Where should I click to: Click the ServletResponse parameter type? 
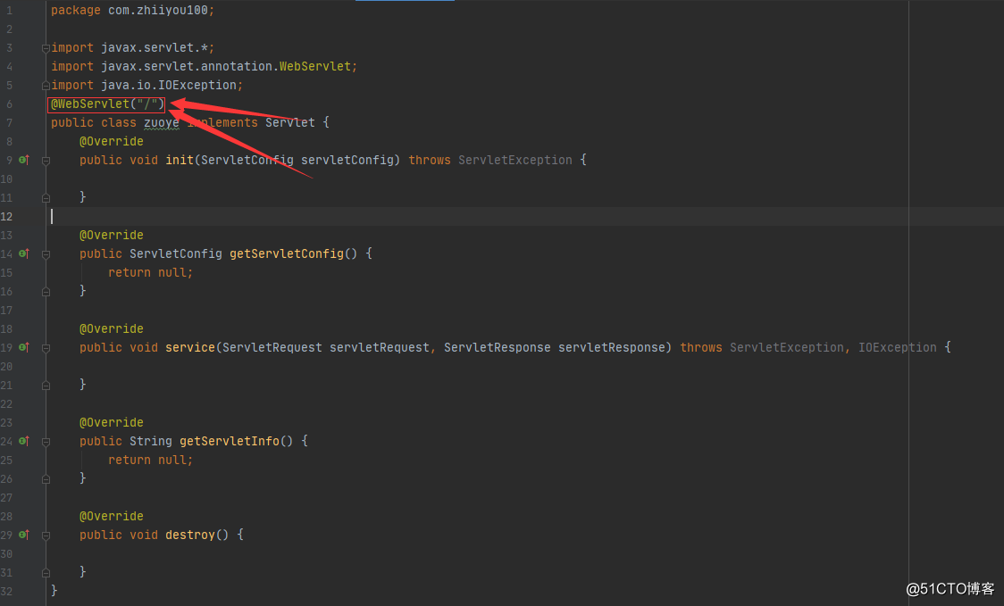click(497, 347)
